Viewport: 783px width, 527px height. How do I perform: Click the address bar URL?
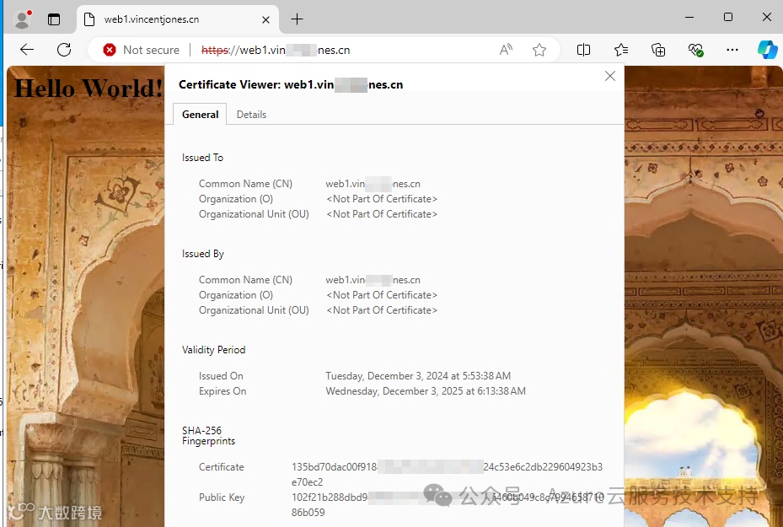point(276,50)
